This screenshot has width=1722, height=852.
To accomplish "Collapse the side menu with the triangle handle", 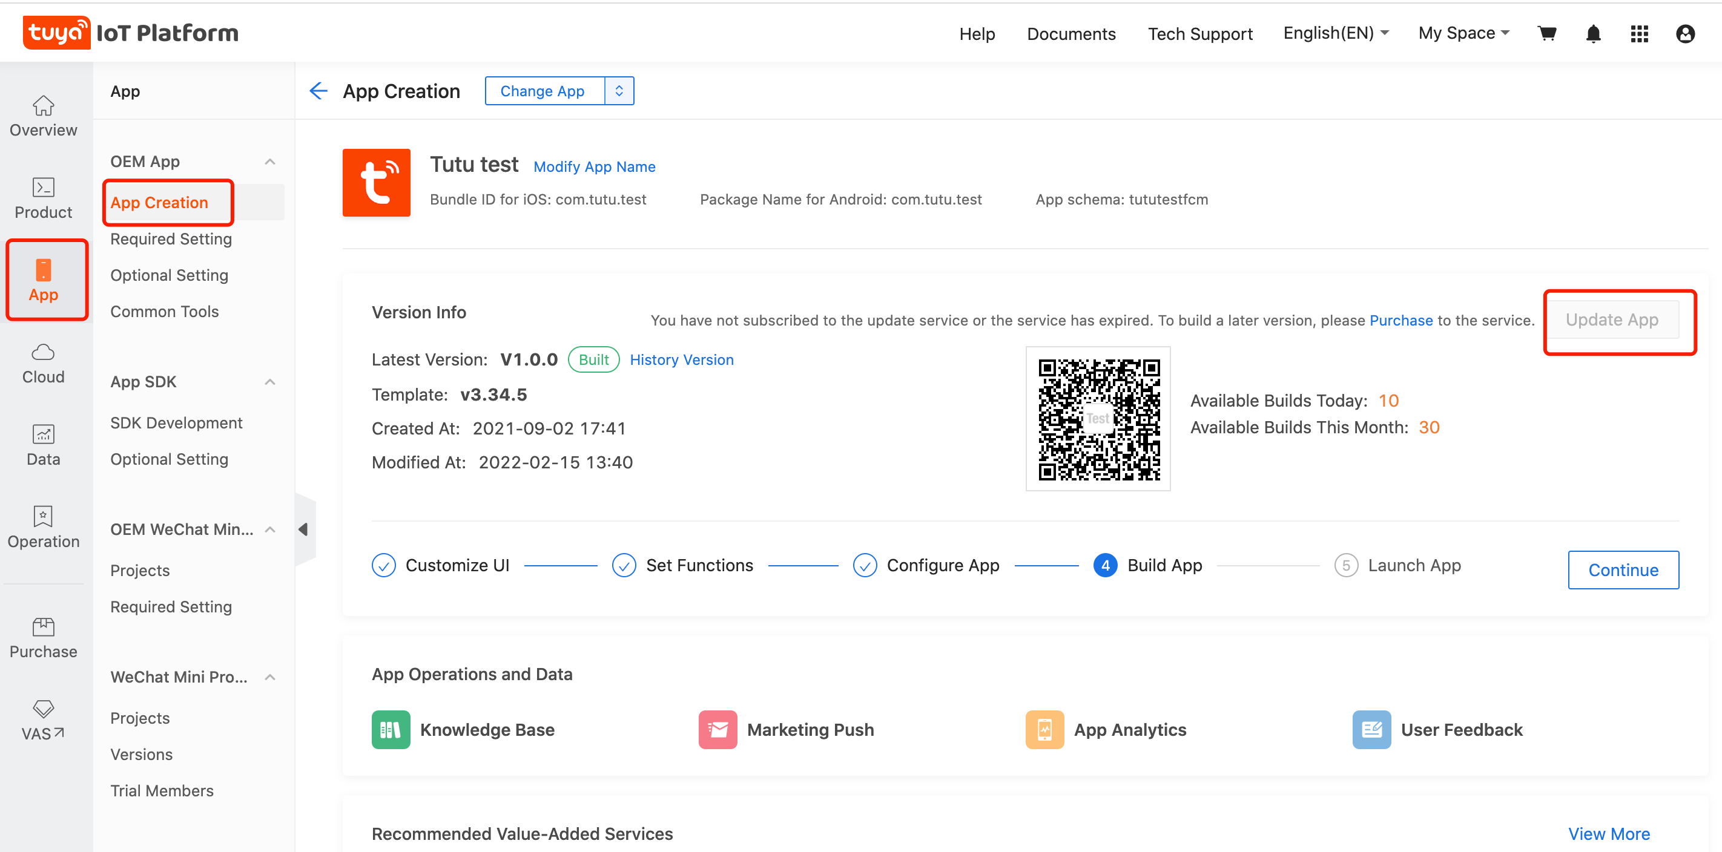I will (x=304, y=529).
